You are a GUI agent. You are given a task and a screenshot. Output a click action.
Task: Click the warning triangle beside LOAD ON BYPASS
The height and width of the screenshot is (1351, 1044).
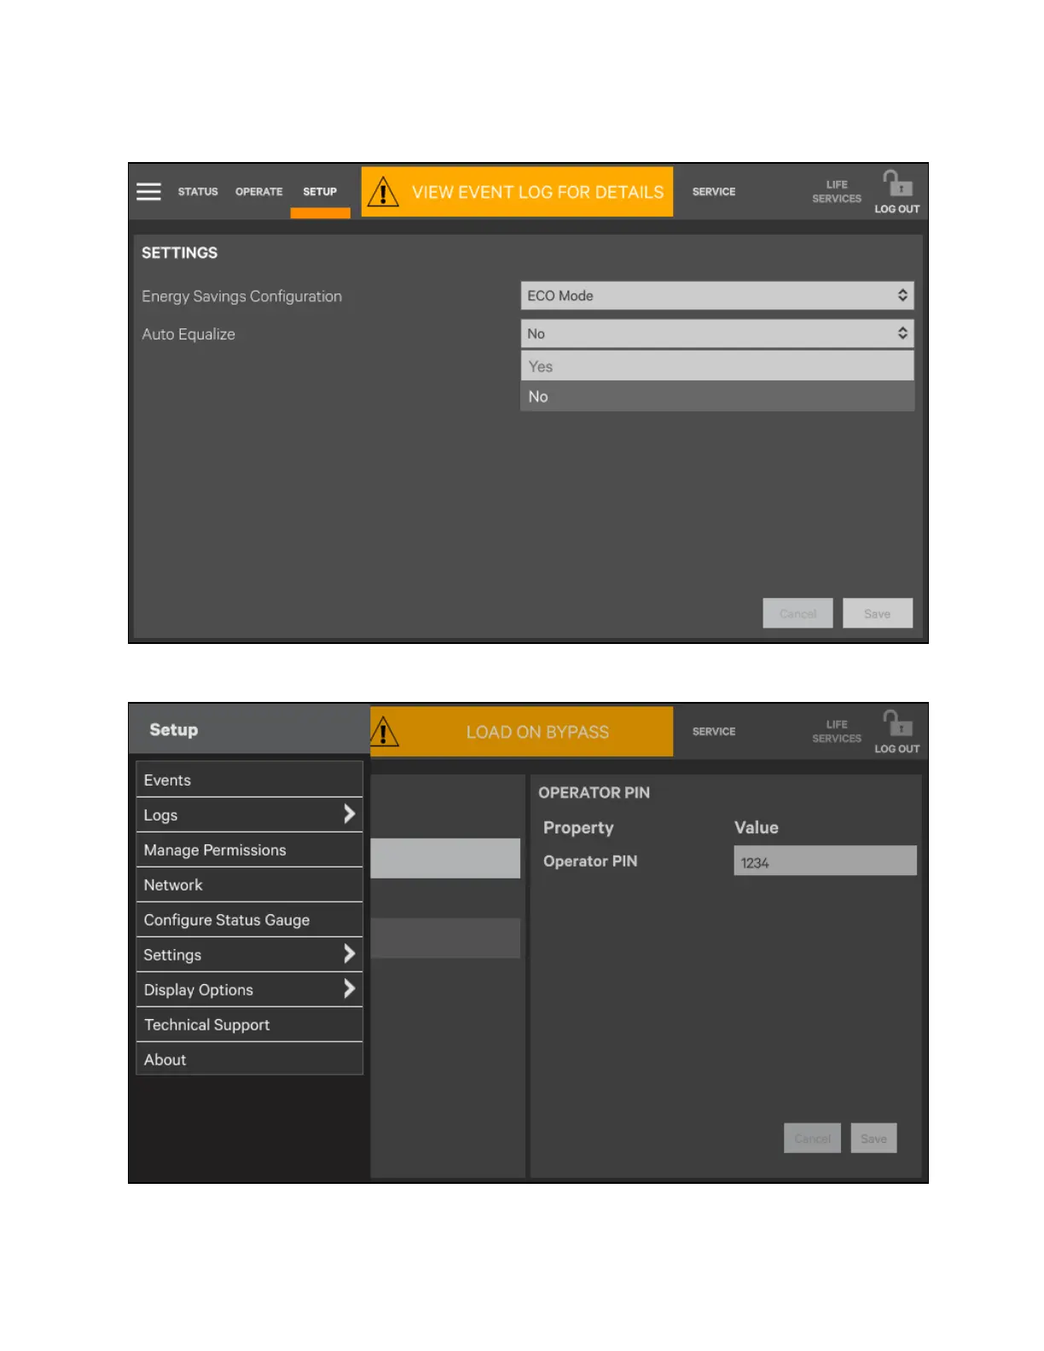click(x=384, y=732)
